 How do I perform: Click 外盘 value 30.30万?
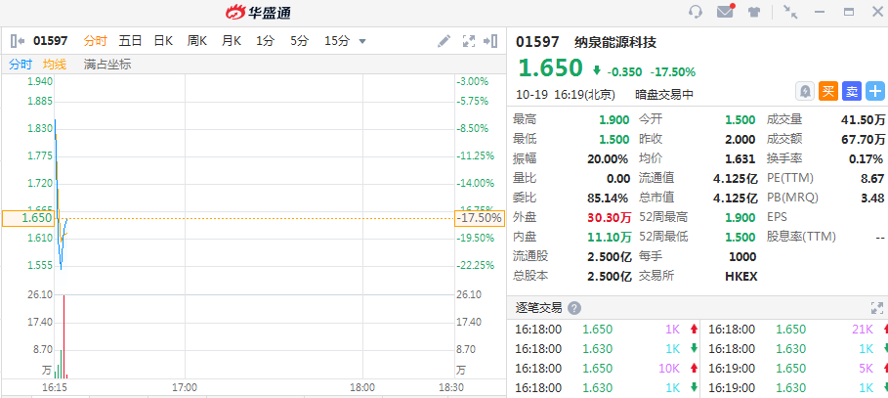coord(610,217)
